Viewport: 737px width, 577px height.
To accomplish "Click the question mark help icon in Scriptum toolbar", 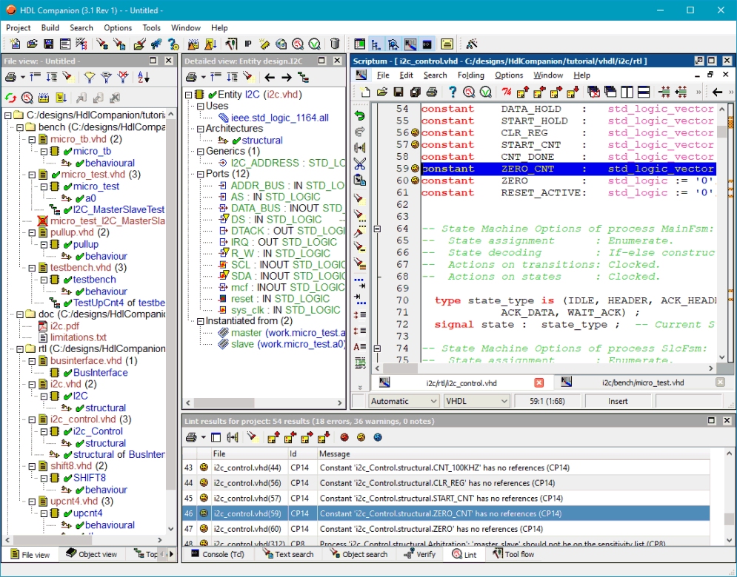I will coord(452,92).
